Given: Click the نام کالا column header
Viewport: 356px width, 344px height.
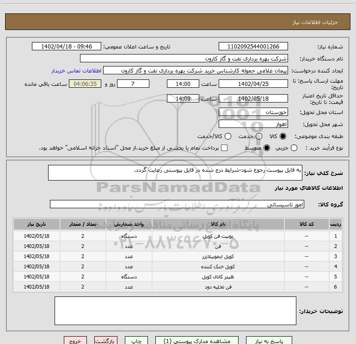Looking at the screenshot, I should click(x=218, y=224).
